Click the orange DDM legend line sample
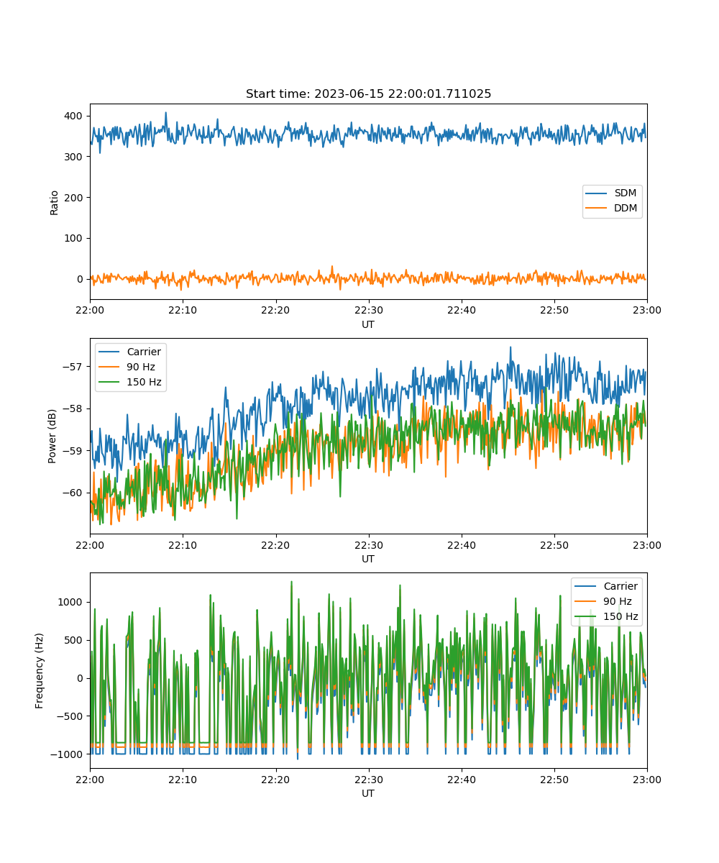Image resolution: width=719 pixels, height=863 pixels. pos(597,209)
